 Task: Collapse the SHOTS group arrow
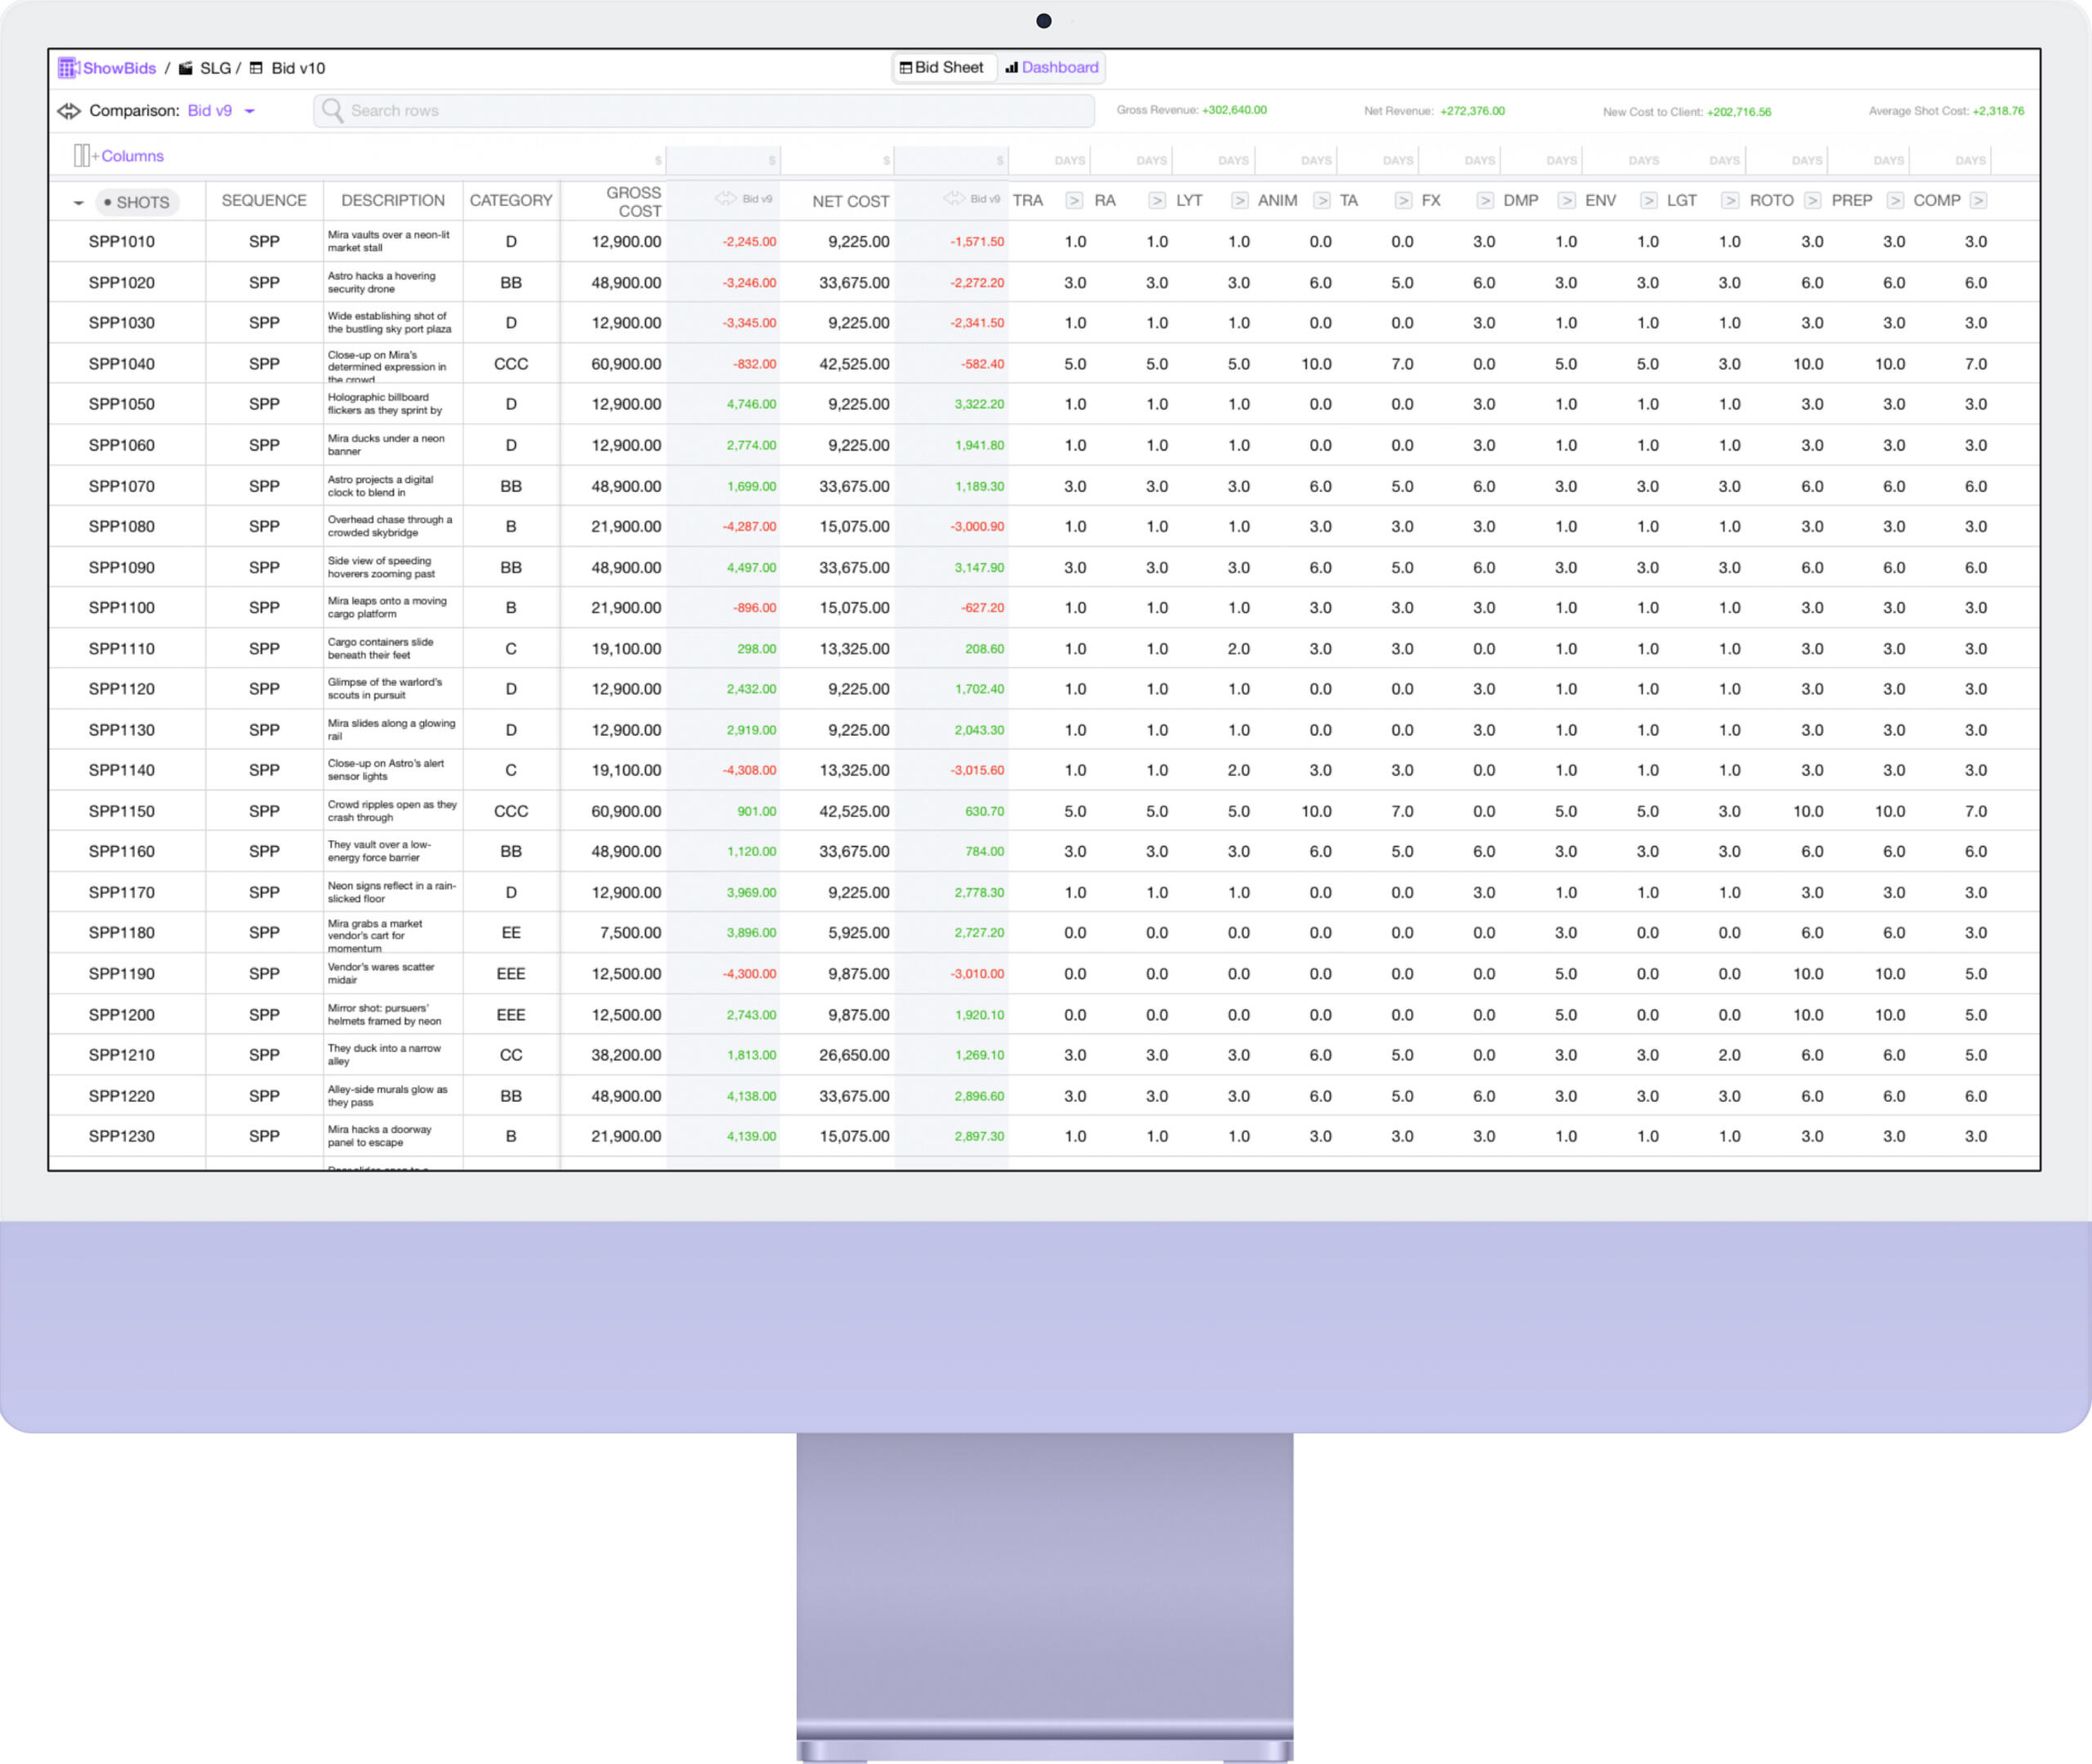tap(78, 203)
